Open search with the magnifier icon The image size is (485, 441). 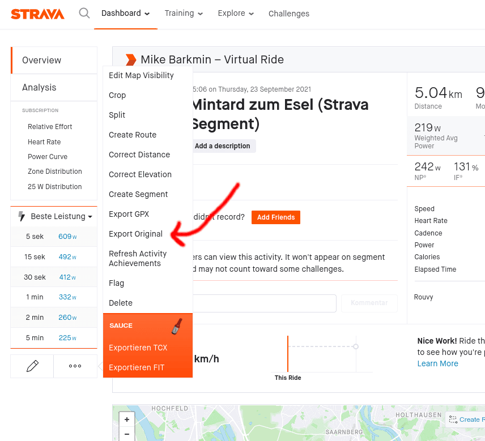(x=84, y=13)
